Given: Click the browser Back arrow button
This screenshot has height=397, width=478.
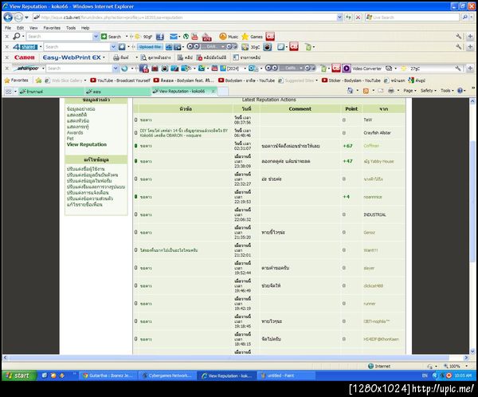Looking at the screenshot, I should [8, 18].
